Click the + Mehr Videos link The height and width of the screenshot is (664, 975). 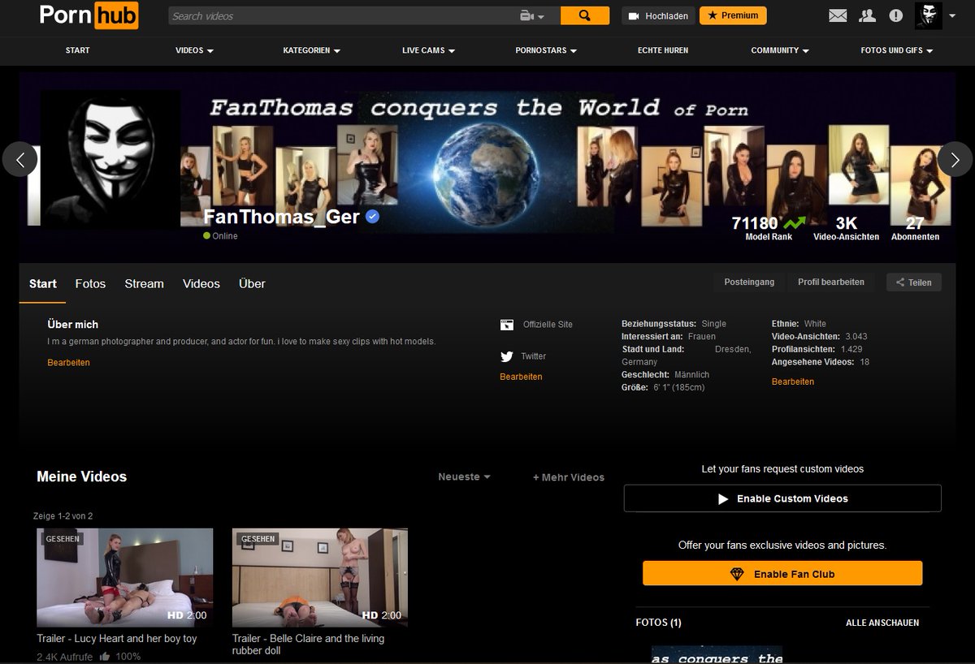click(569, 477)
